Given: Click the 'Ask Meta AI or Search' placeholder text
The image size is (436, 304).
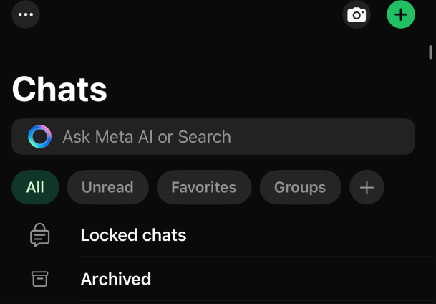Looking at the screenshot, I should click(147, 137).
